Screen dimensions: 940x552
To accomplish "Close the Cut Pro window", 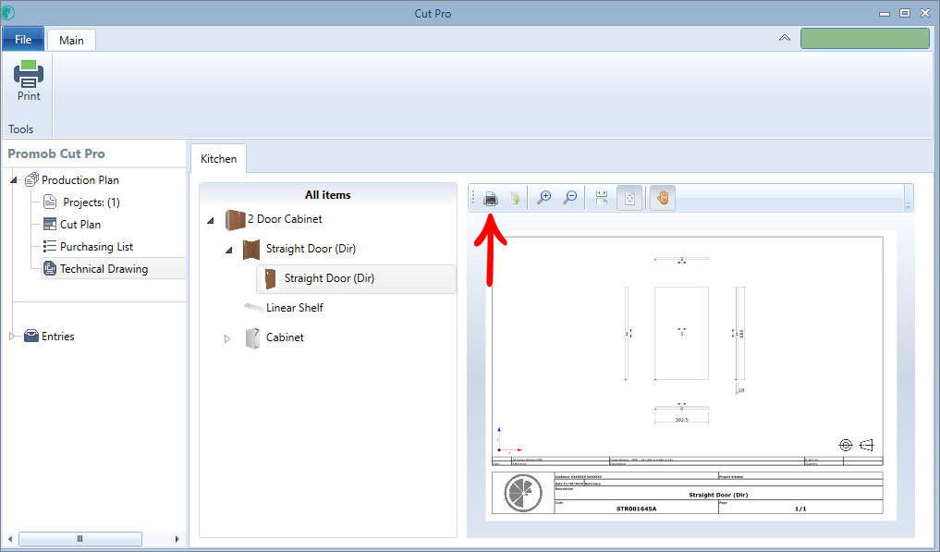I will point(925,13).
